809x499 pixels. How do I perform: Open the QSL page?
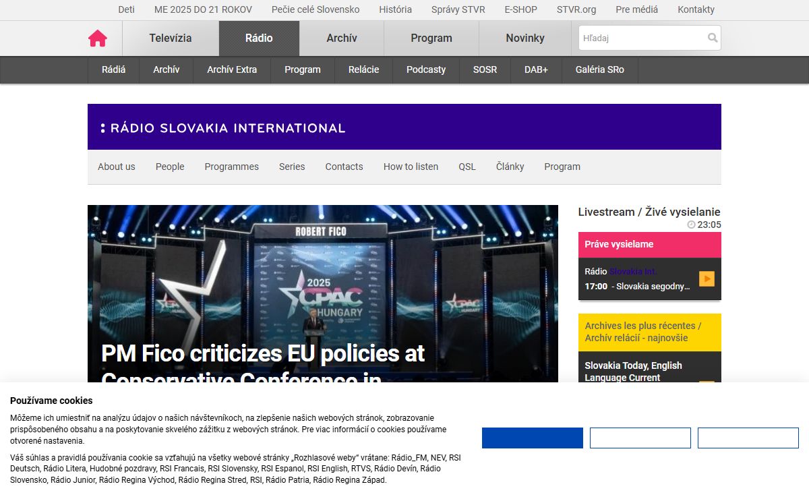[467, 167]
